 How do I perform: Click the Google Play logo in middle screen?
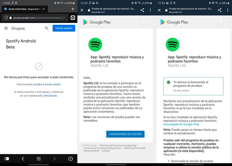(x=97, y=22)
